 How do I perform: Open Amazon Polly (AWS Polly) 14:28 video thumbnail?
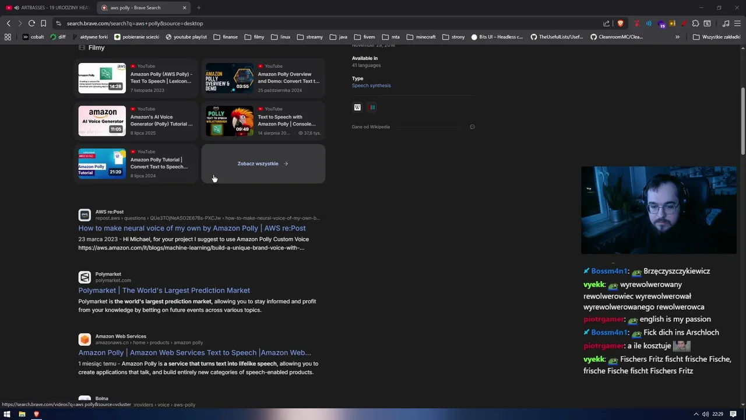click(102, 78)
